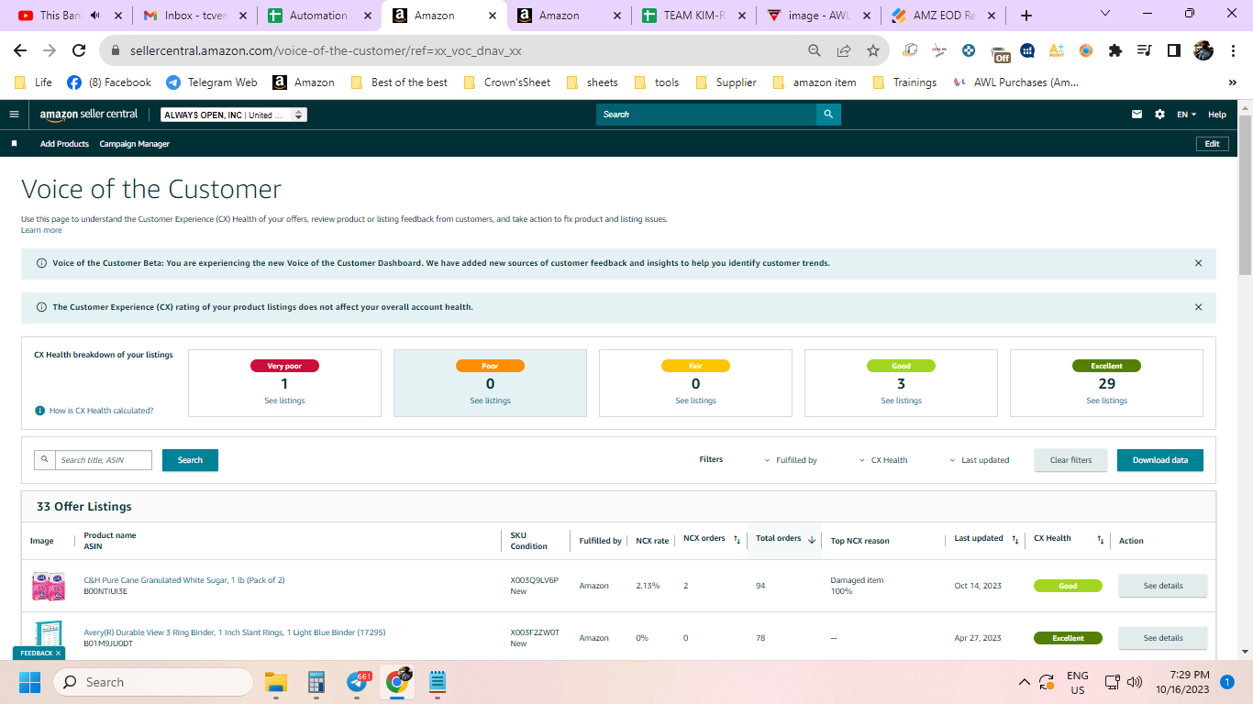1253x704 pixels.
Task: Open the Seller Central hamburger menu
Action: pos(14,115)
